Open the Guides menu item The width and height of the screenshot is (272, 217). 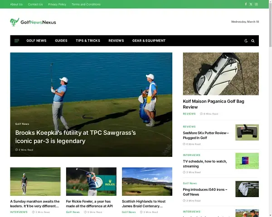(x=61, y=41)
